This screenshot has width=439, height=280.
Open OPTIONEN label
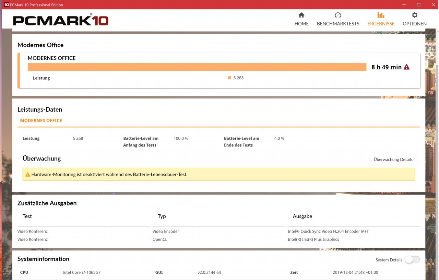pos(415,24)
